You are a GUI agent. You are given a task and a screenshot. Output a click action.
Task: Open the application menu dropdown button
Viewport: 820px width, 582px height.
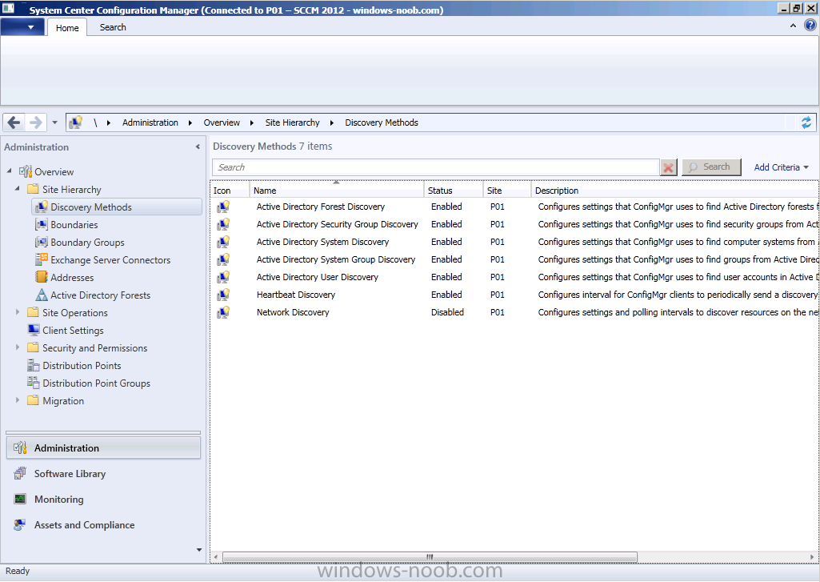tap(22, 27)
